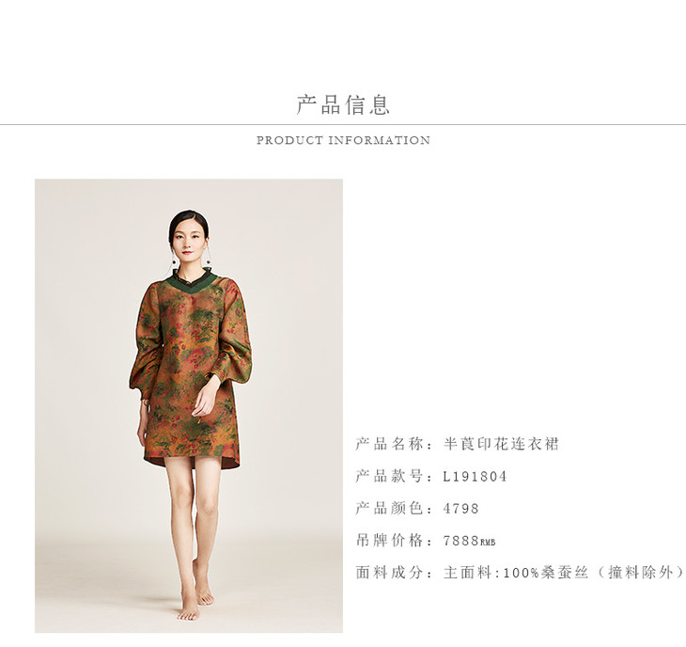Click the fabric text 100%桑蚕丝
This screenshot has width=686, height=647.
[x=546, y=573]
